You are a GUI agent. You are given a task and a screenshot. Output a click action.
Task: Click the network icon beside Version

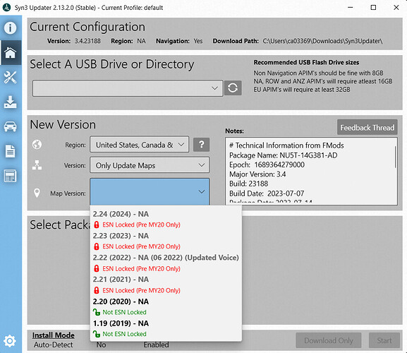click(37, 165)
